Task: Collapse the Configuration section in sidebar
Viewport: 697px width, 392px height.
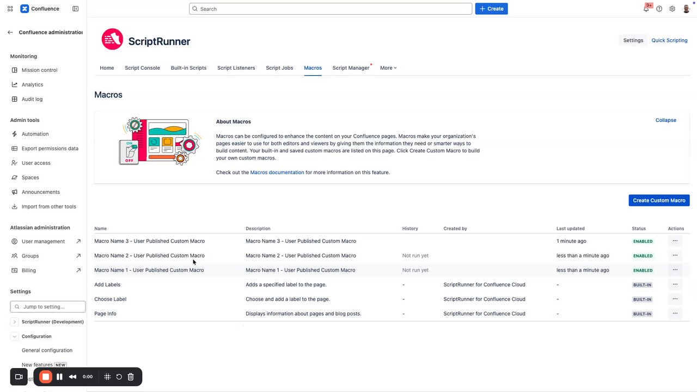Action: pyautogui.click(x=15, y=336)
